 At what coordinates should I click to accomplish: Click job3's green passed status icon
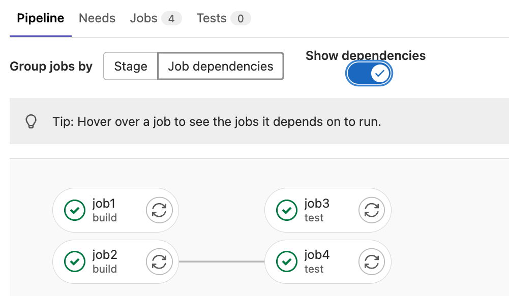(x=287, y=210)
